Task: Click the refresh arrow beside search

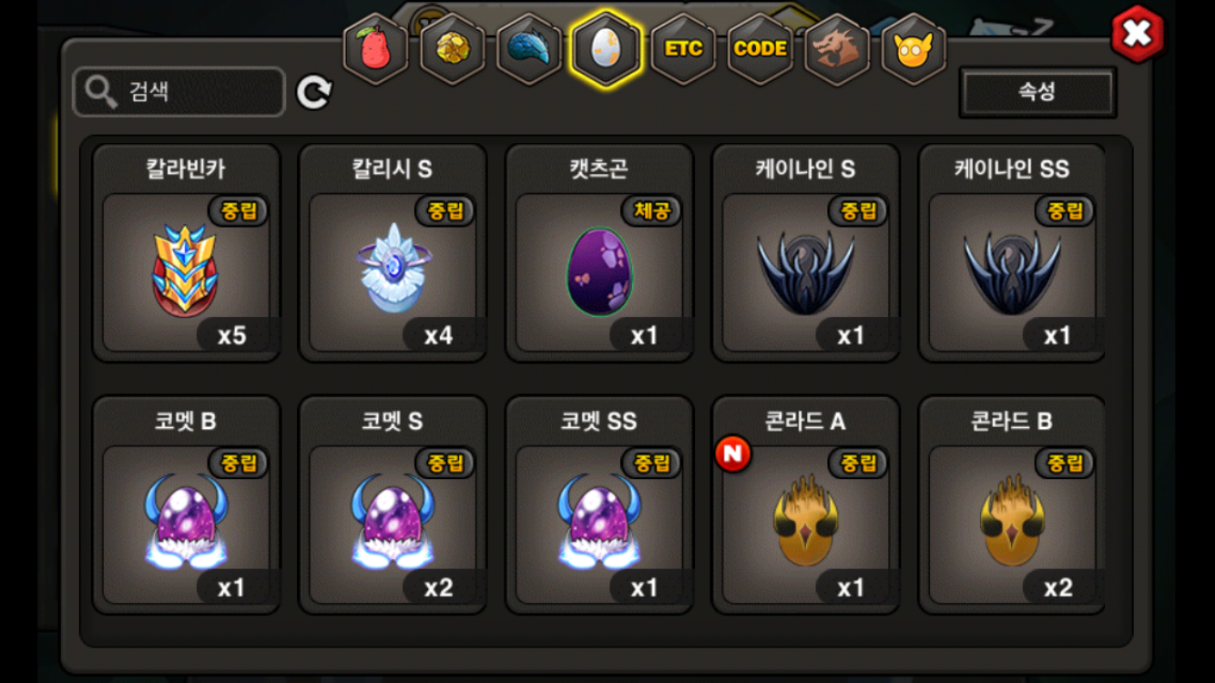Action: tap(314, 92)
